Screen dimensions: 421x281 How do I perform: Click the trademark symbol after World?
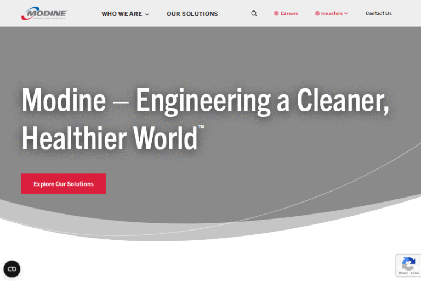(x=201, y=127)
